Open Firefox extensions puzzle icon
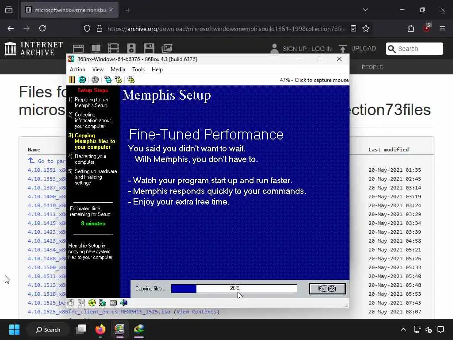Image resolution: width=453 pixels, height=340 pixels. (411, 28)
